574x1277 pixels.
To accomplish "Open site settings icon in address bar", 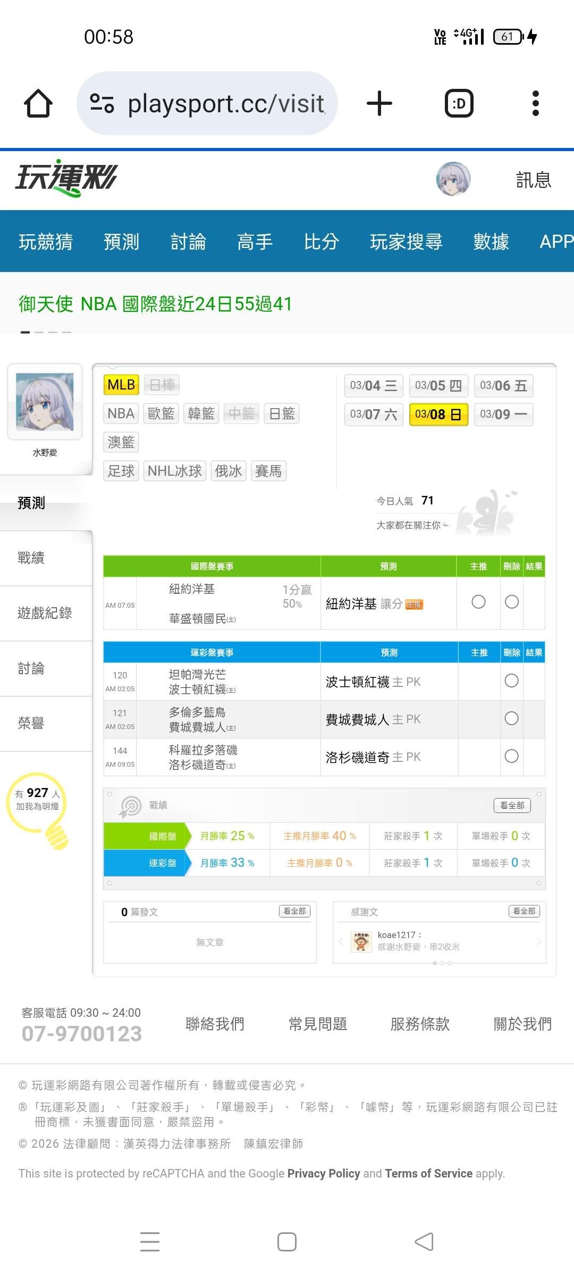I will [x=102, y=103].
